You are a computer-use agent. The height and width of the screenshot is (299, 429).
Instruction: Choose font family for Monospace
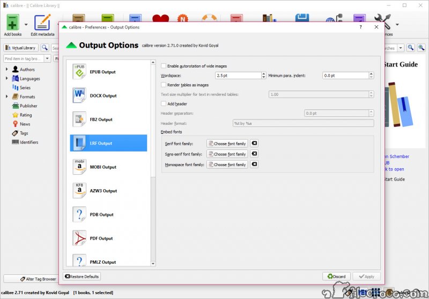point(227,165)
